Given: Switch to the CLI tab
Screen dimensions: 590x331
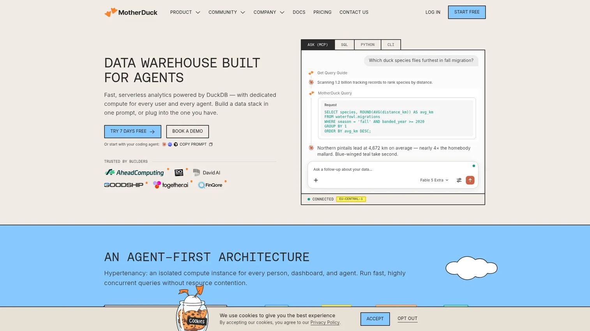Looking at the screenshot, I should (x=391, y=45).
